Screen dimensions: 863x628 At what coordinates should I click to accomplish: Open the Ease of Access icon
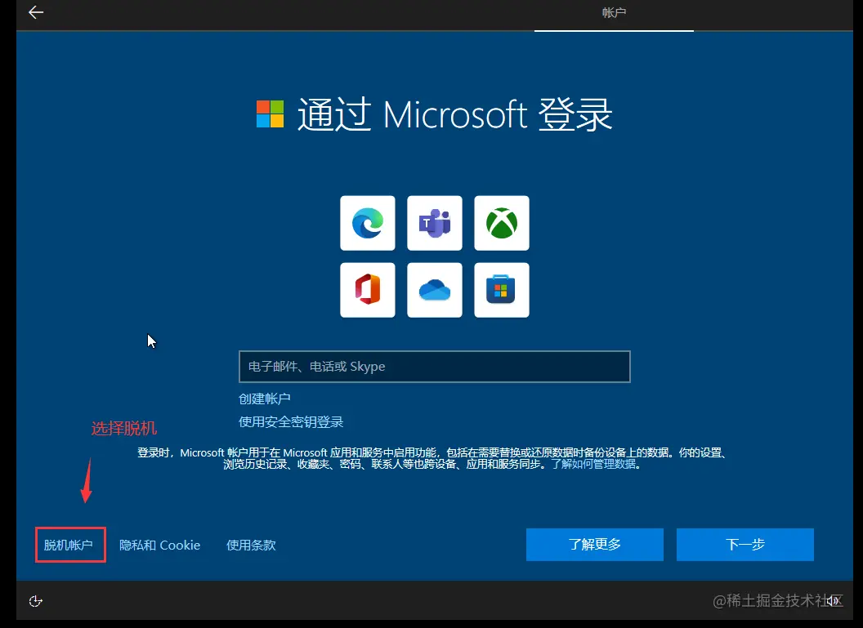[35, 601]
